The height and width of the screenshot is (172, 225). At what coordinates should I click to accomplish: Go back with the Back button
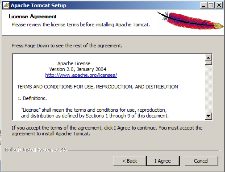click(129, 161)
